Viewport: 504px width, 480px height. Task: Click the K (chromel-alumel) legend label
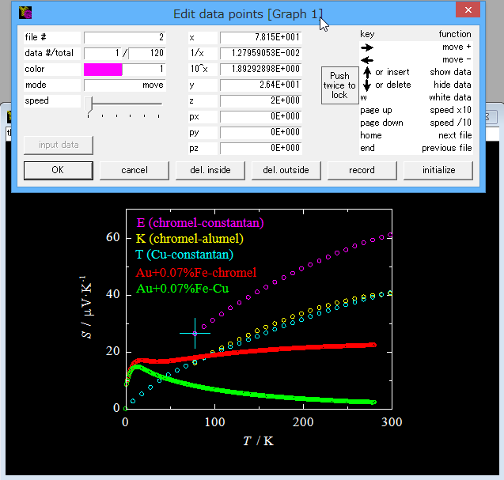[190, 239]
